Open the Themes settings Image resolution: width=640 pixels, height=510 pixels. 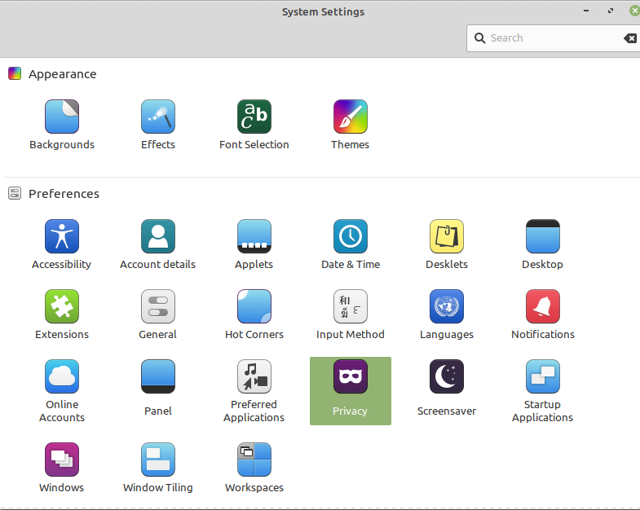351,117
